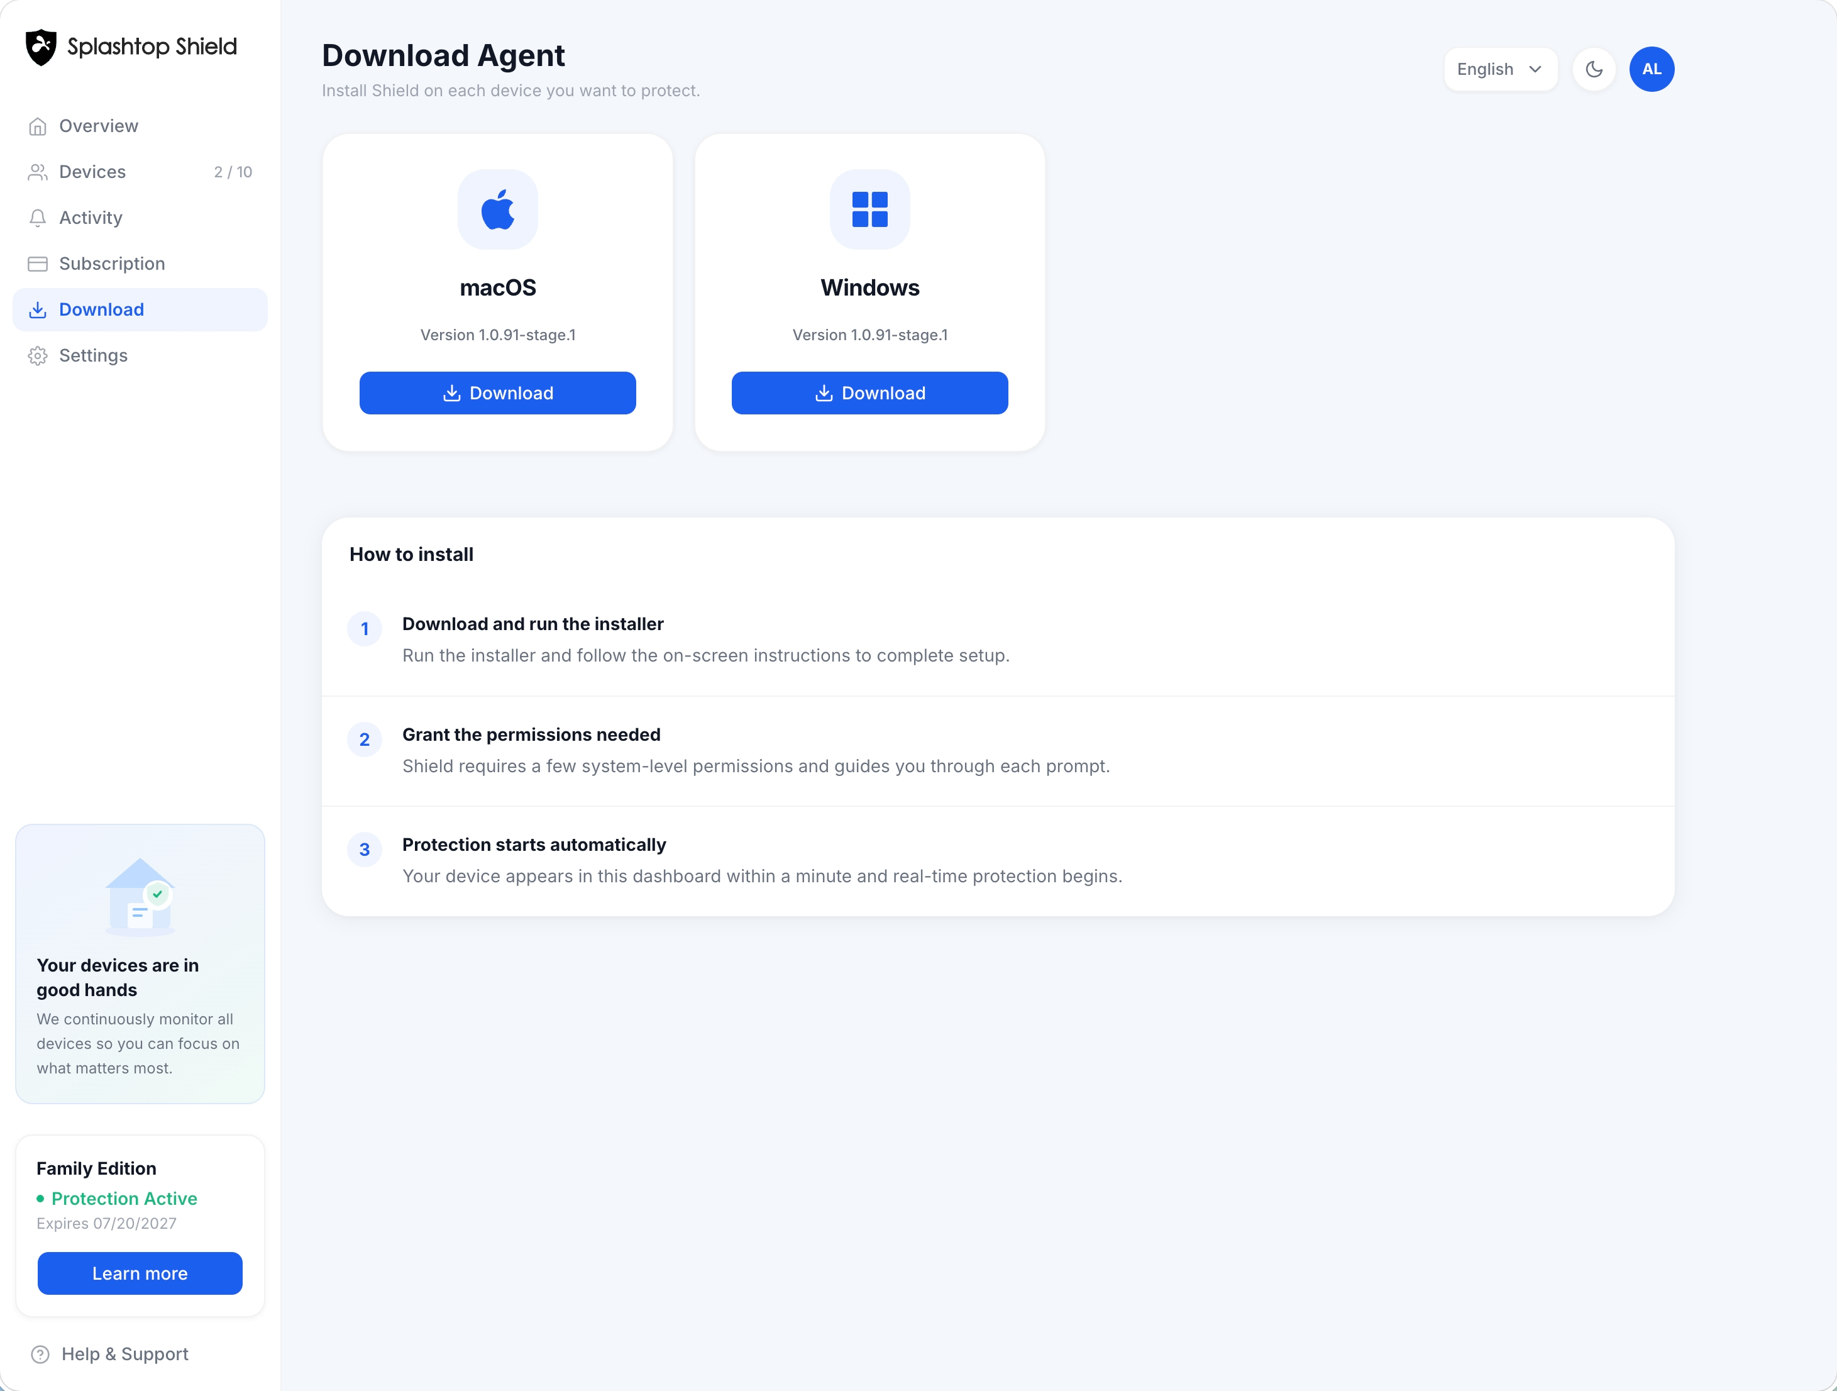Click the Settings gear icon
The height and width of the screenshot is (1391, 1837).
point(37,355)
